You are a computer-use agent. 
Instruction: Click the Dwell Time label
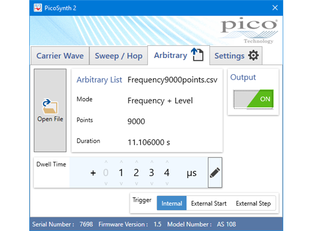pos(51,164)
